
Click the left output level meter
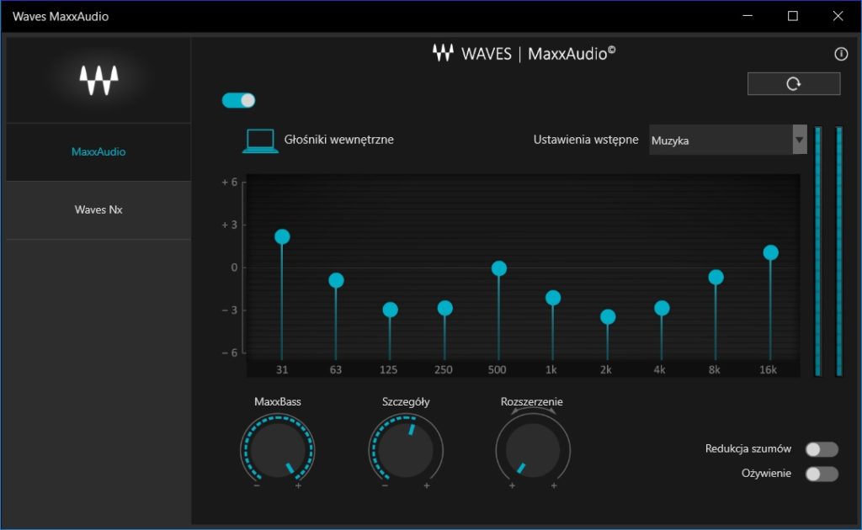(x=817, y=251)
